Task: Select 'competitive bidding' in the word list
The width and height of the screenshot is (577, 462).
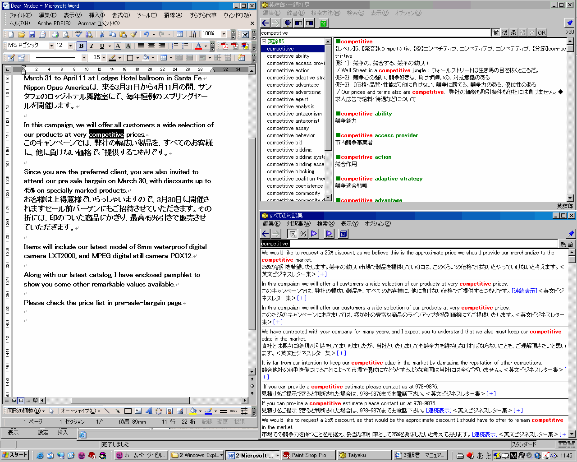Action: tap(289, 150)
